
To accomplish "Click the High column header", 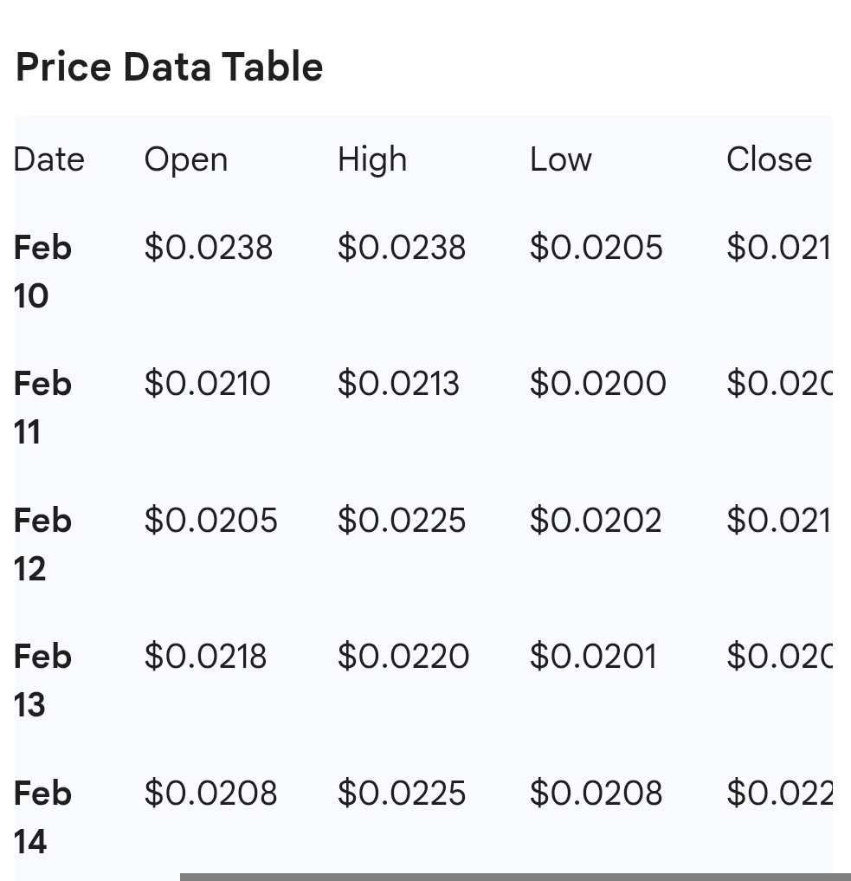I will (x=372, y=159).
